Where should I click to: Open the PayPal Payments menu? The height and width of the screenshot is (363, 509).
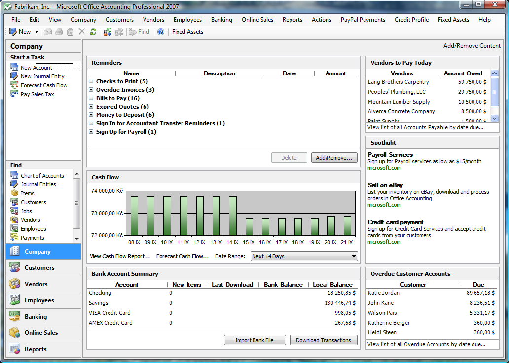coord(363,19)
